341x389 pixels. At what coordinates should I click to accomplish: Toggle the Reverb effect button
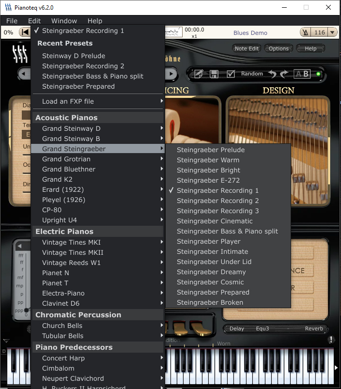[314, 329]
